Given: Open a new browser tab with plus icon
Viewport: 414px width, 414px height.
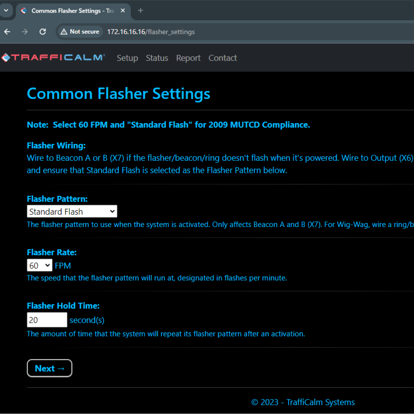Looking at the screenshot, I should [140, 11].
